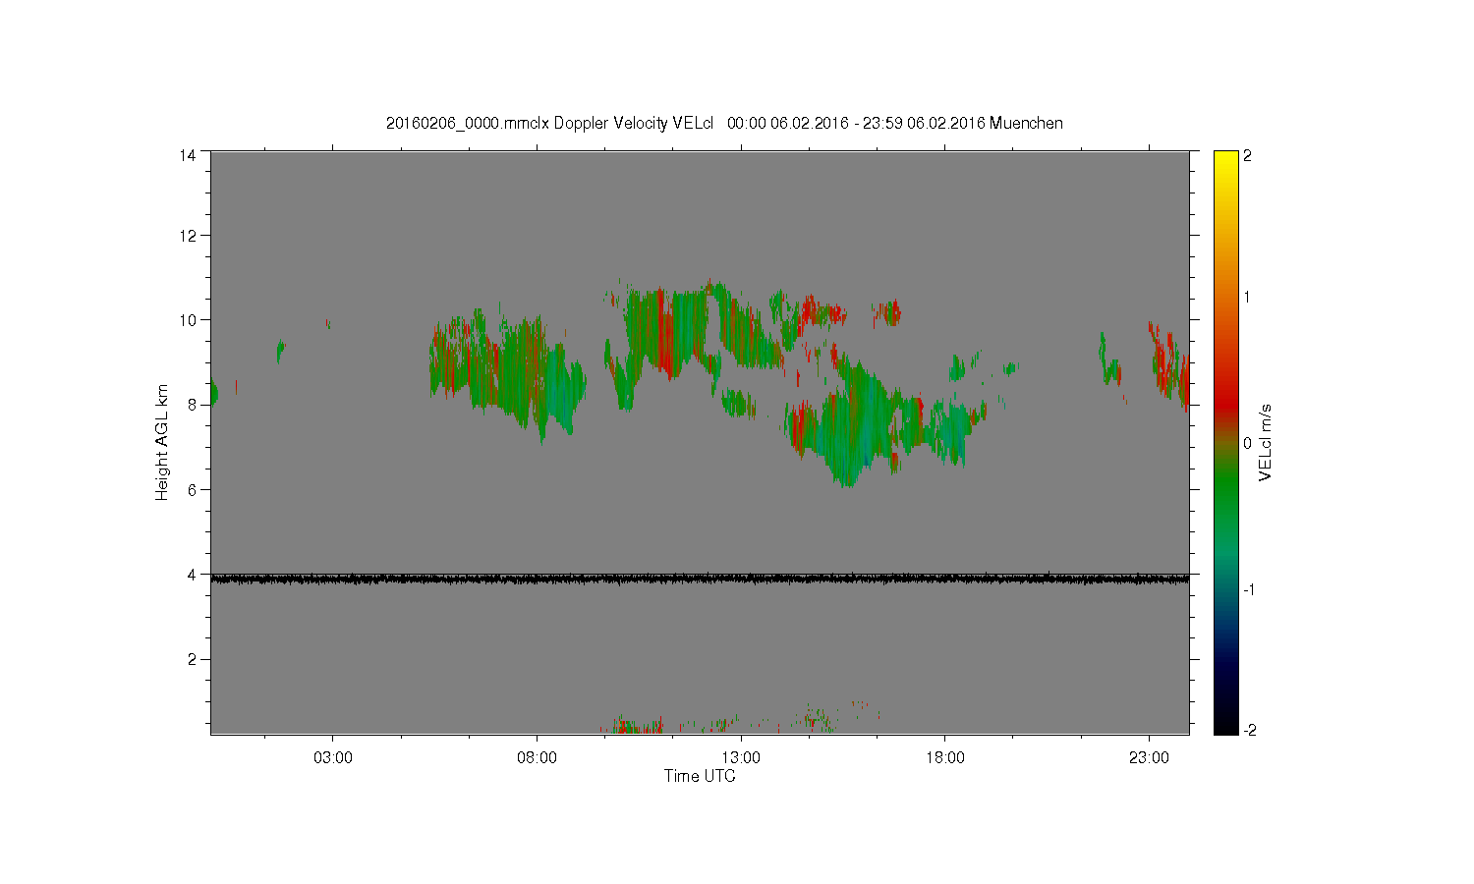
Task: Click the height tick label 10
Action: click(188, 320)
